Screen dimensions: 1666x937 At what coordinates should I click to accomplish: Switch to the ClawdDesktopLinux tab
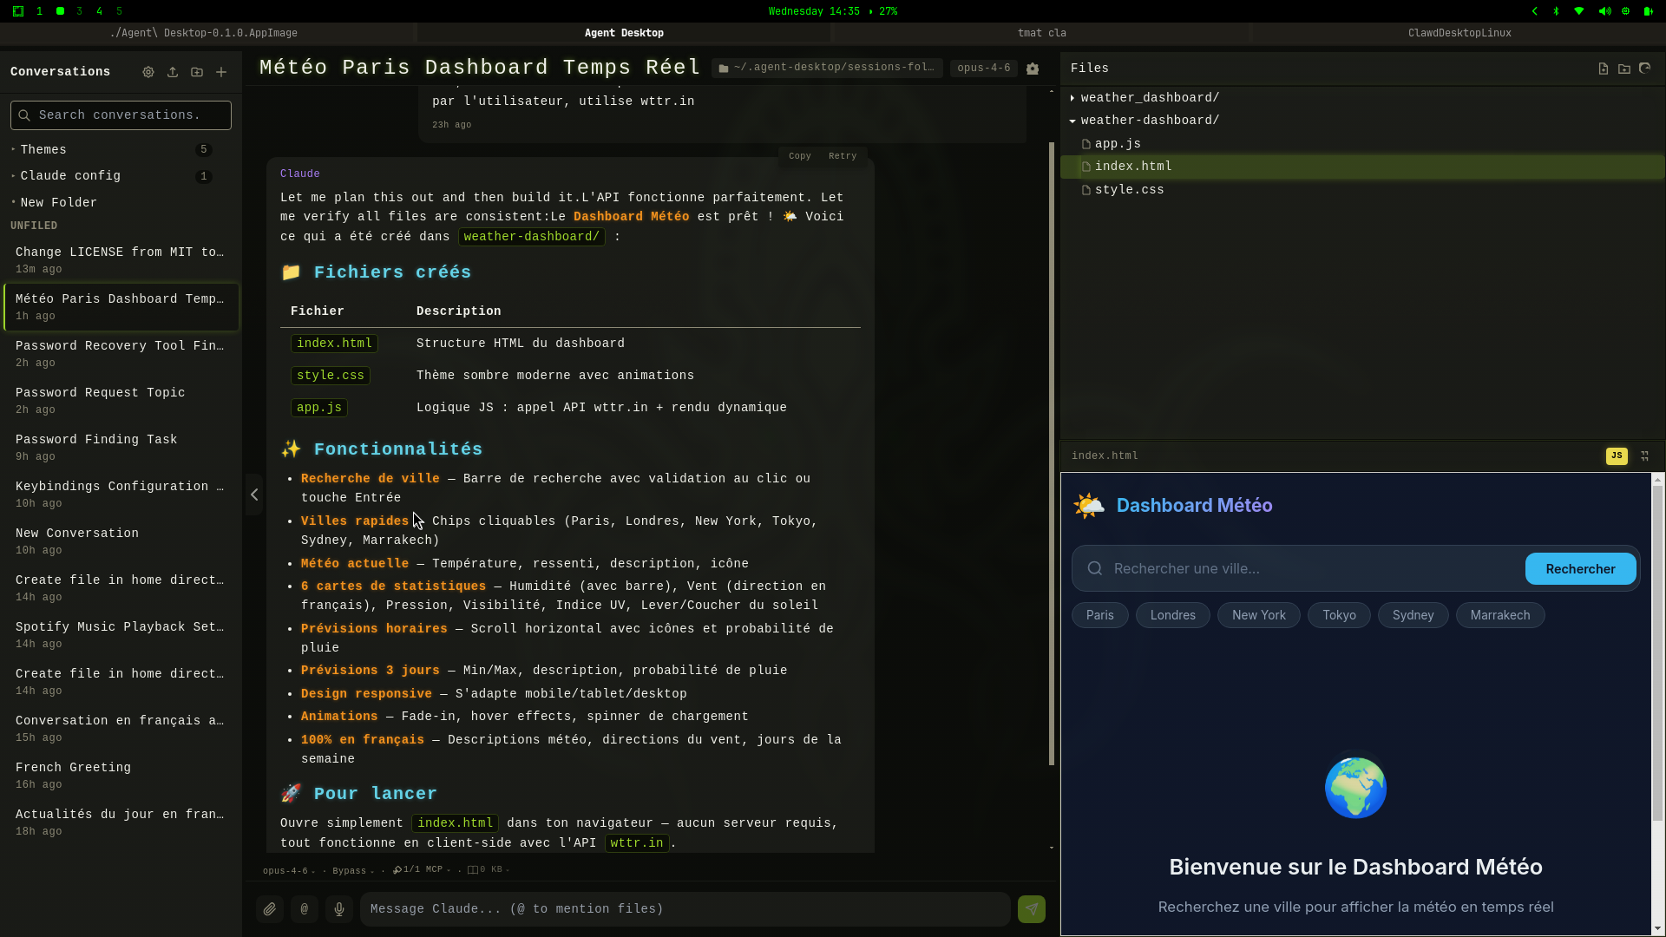(1459, 33)
